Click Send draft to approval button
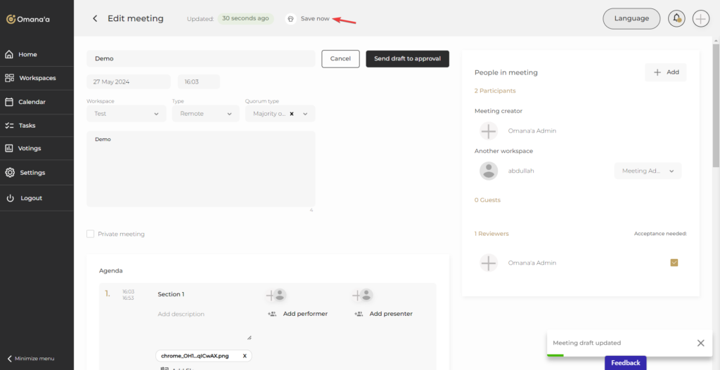Screen dimensions: 720x370 click(407, 59)
